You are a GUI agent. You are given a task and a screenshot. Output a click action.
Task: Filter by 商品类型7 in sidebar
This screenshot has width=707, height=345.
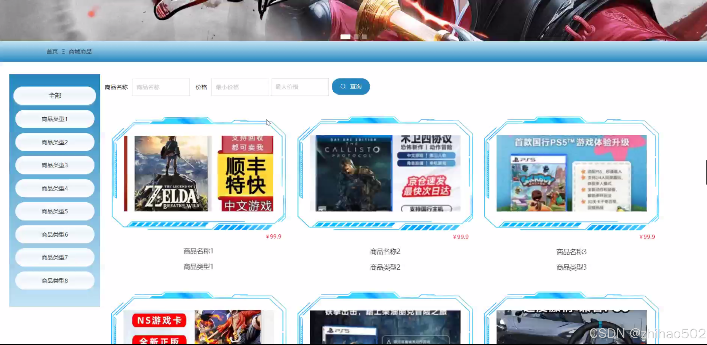coord(55,257)
